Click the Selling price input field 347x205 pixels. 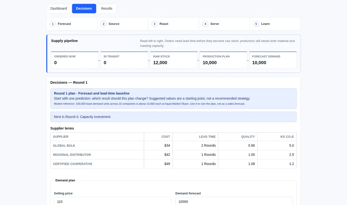(112, 201)
